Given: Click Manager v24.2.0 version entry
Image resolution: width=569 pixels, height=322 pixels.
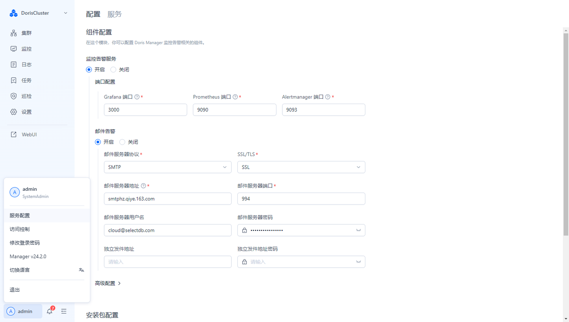Looking at the screenshot, I should pos(47,257).
